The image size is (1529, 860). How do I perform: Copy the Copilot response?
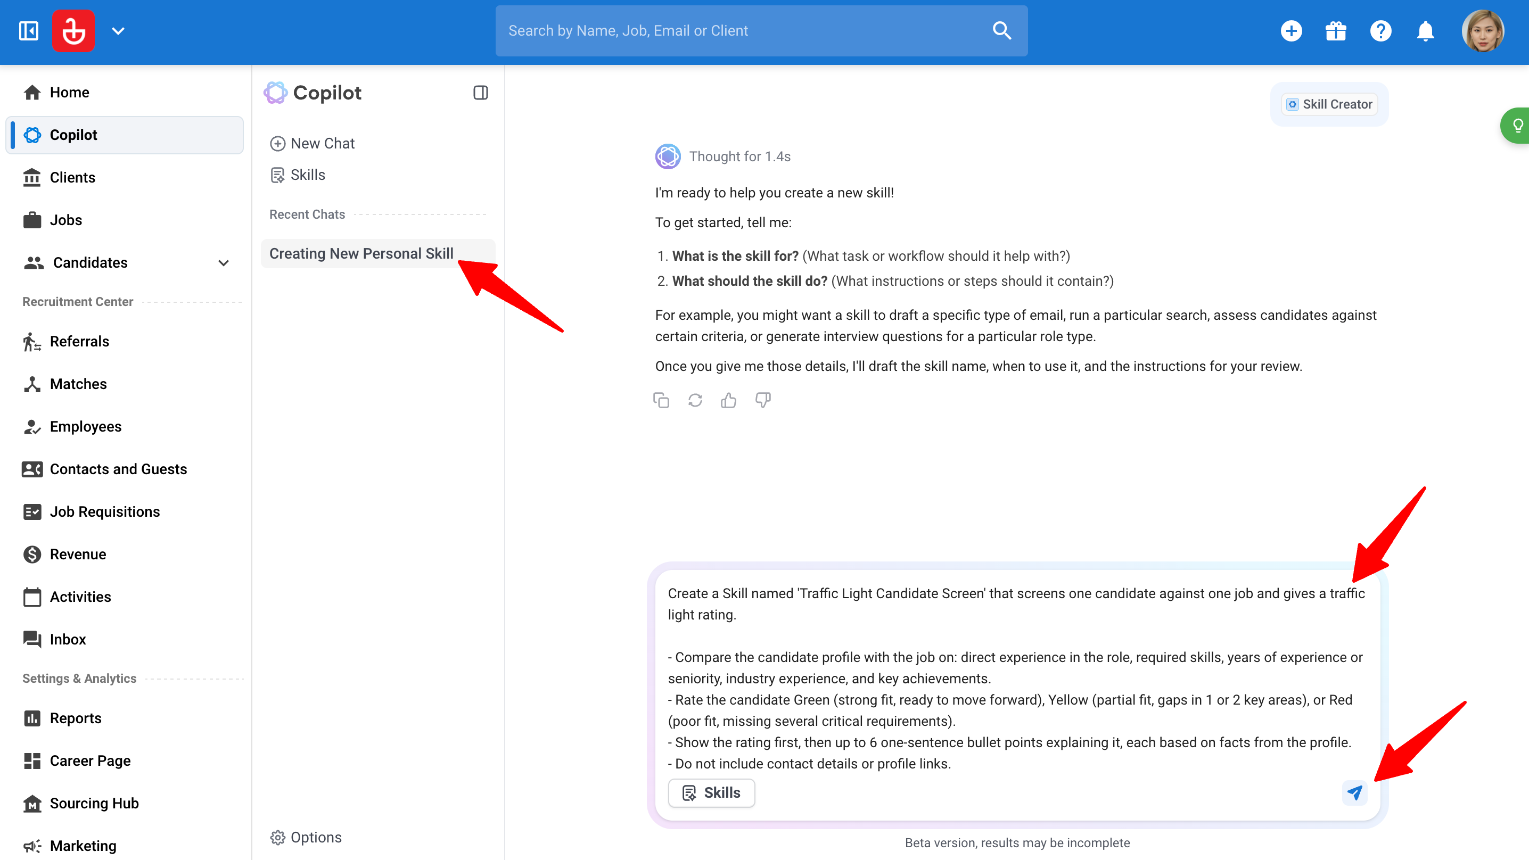(661, 401)
